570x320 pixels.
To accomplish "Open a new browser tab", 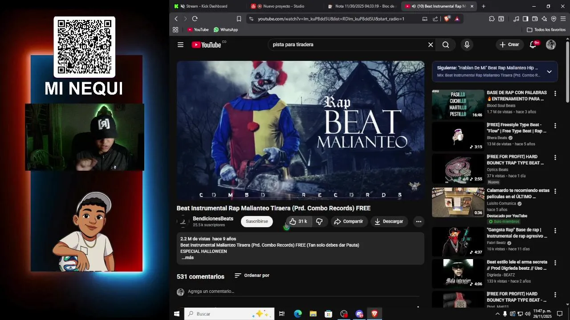I will [484, 6].
